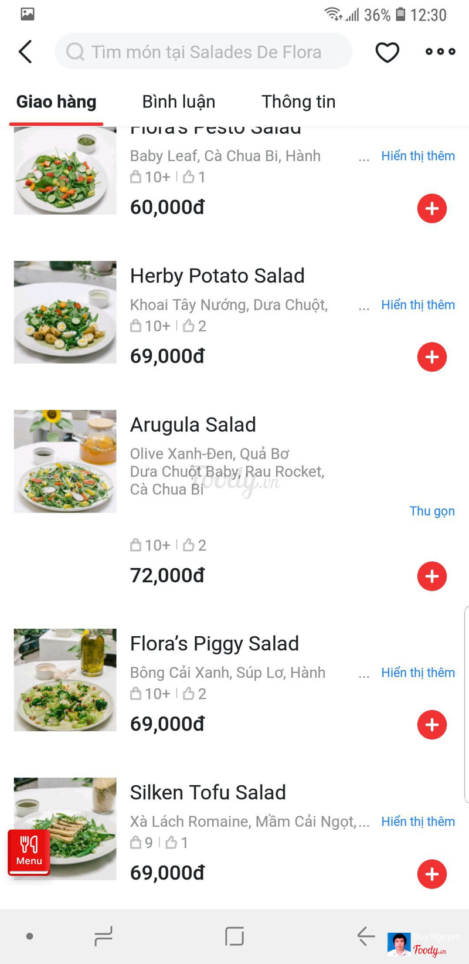
Task: Expand Herby Potato Salad description
Action: 417,305
